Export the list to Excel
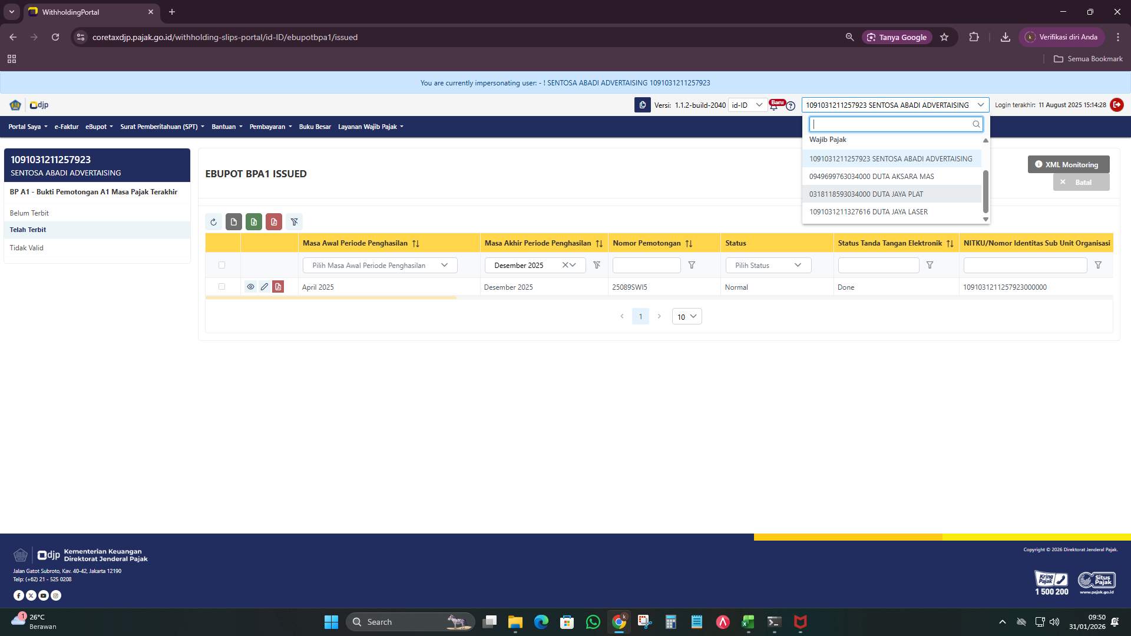The width and height of the screenshot is (1131, 636). [254, 222]
